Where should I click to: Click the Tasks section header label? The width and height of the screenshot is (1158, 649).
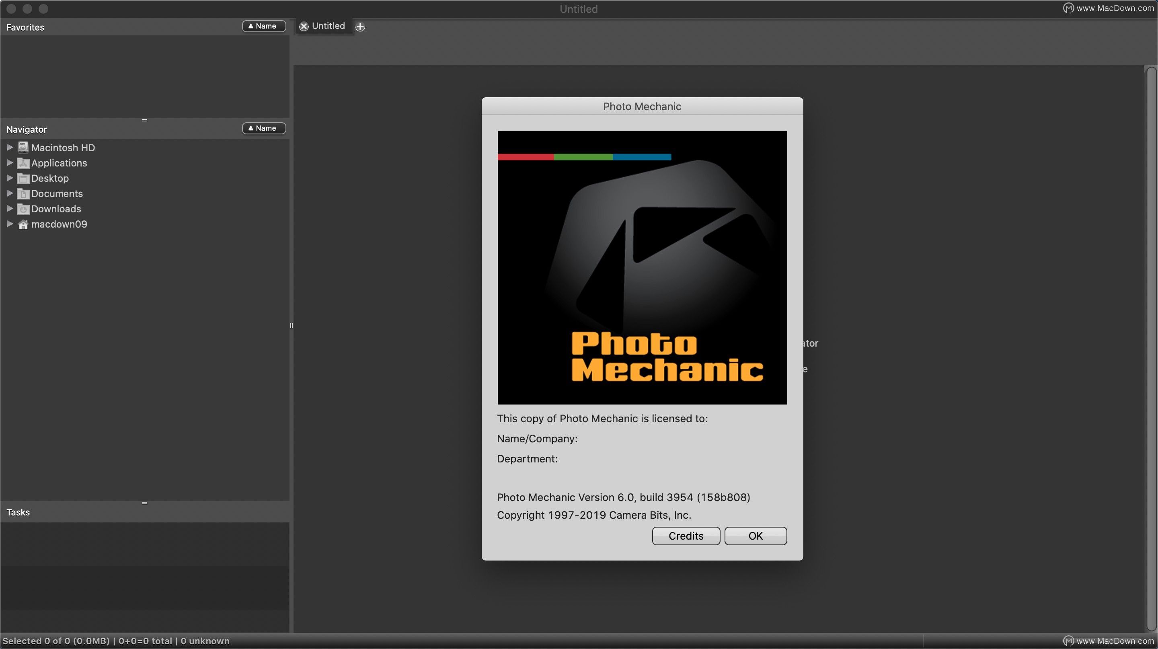18,511
